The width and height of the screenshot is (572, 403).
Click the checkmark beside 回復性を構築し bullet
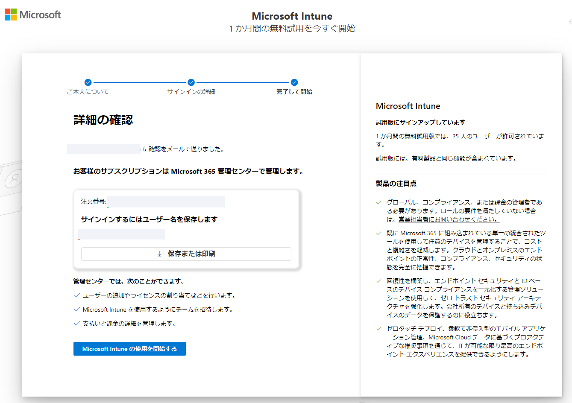coord(378,281)
